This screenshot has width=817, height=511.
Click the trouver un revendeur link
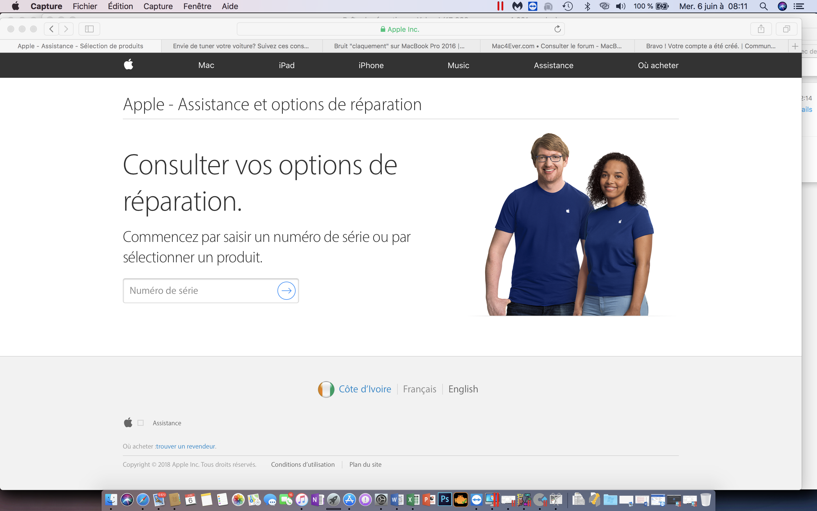click(x=185, y=447)
